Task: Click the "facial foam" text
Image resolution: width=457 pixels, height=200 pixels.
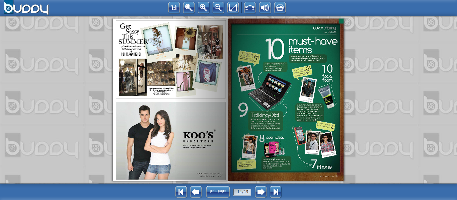Action: [327, 78]
